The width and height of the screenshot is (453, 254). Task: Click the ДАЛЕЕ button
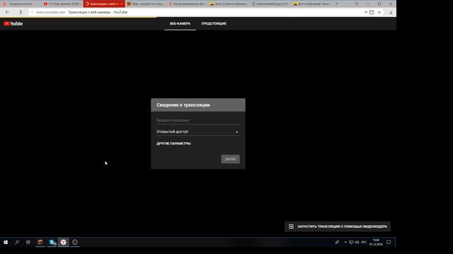[230, 159]
